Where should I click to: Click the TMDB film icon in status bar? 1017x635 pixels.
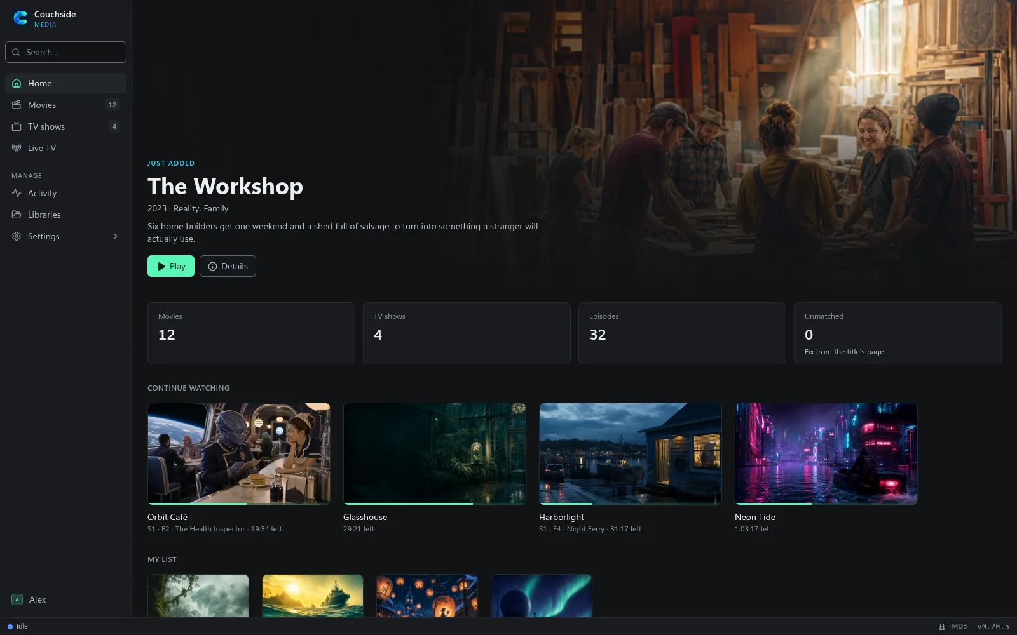(942, 626)
